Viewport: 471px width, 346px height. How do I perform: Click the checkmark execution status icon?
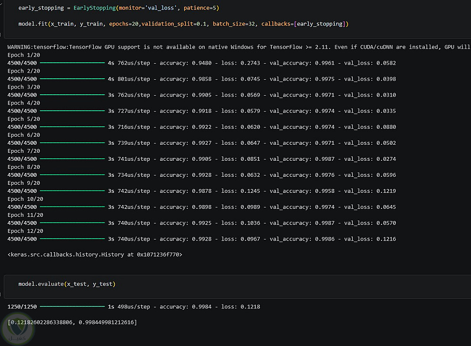click(x=1, y=4)
